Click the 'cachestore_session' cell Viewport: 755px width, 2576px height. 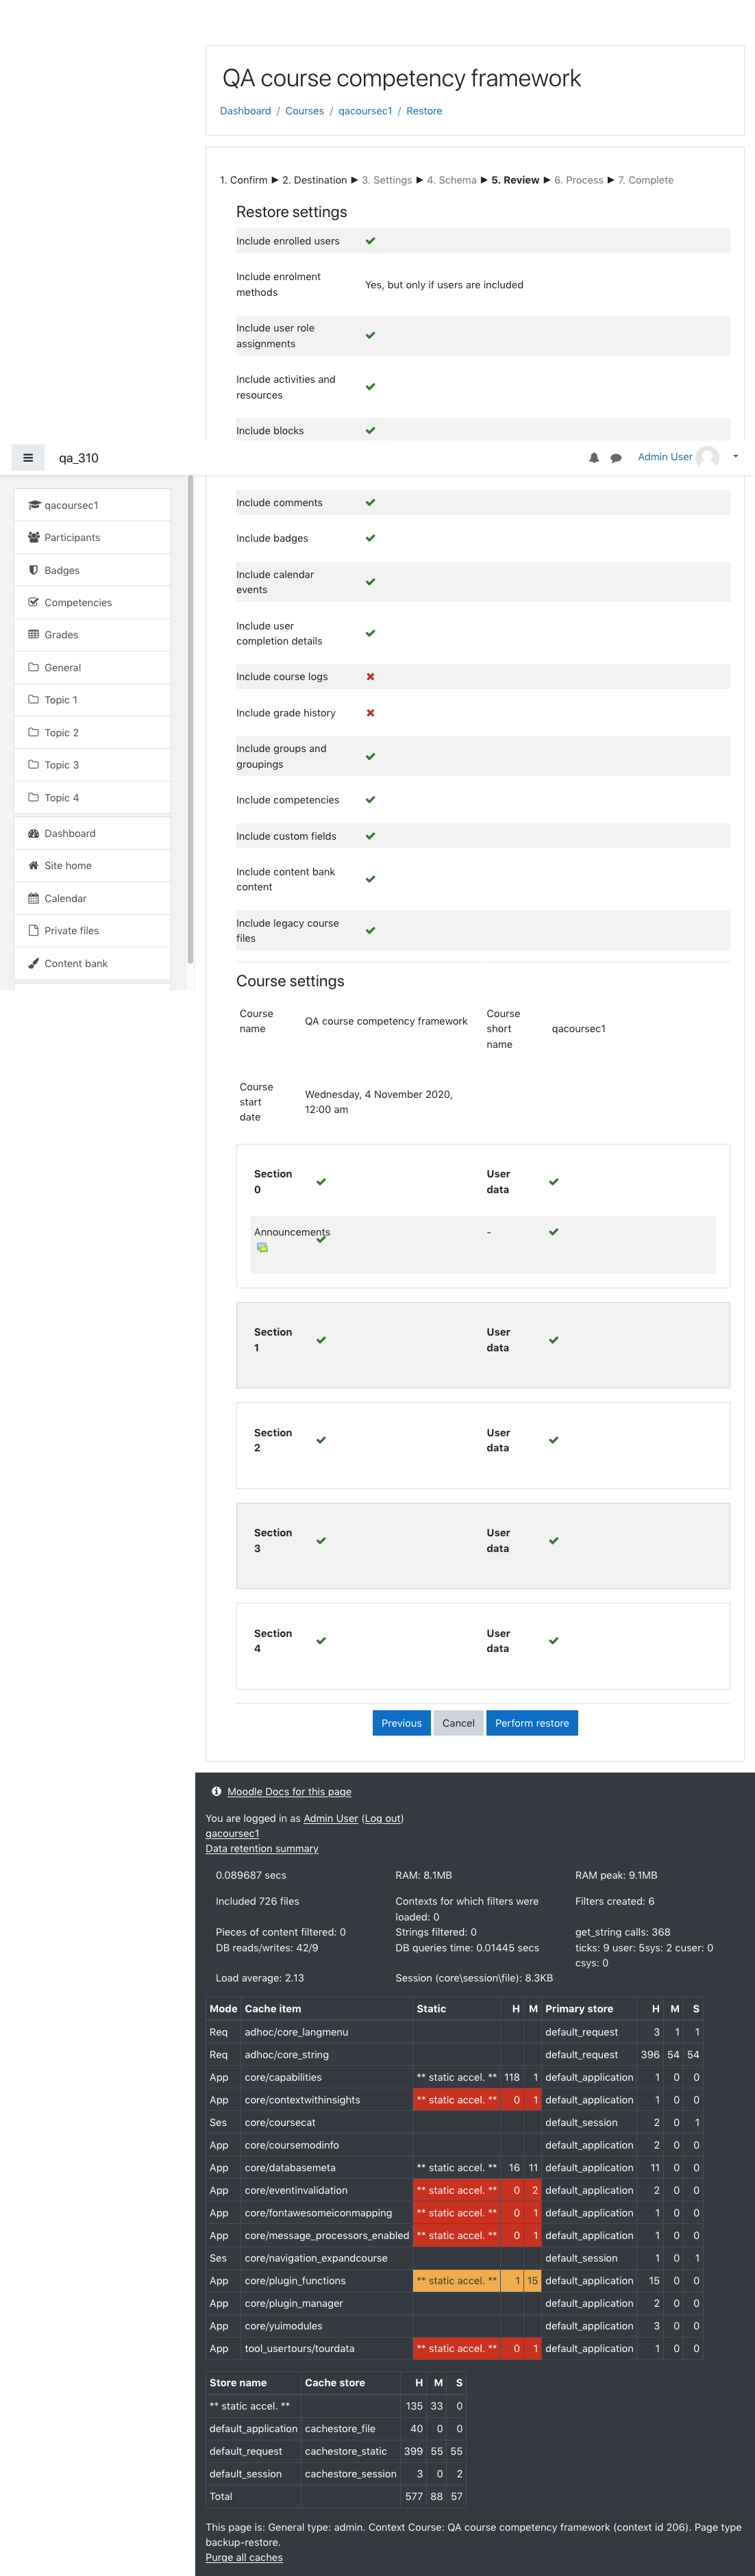350,2473
